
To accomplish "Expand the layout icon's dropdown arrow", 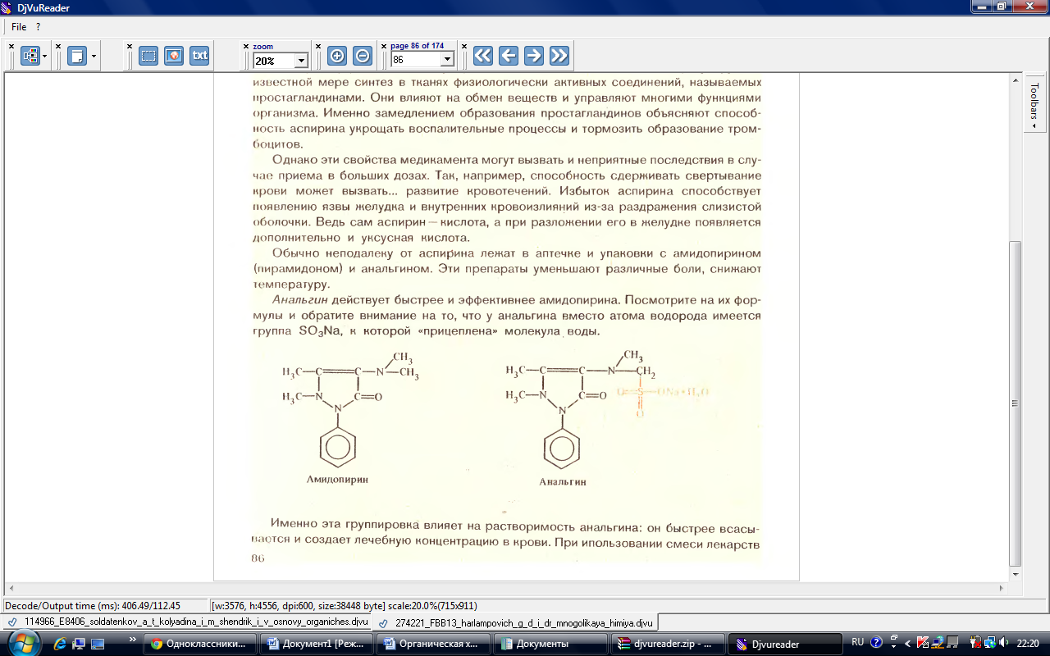I will point(46,56).
